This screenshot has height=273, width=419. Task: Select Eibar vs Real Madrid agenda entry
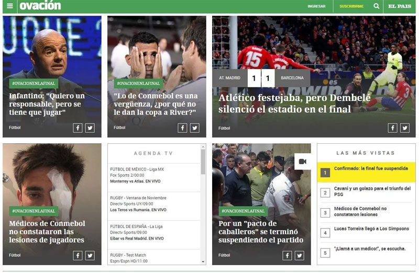(x=137, y=238)
